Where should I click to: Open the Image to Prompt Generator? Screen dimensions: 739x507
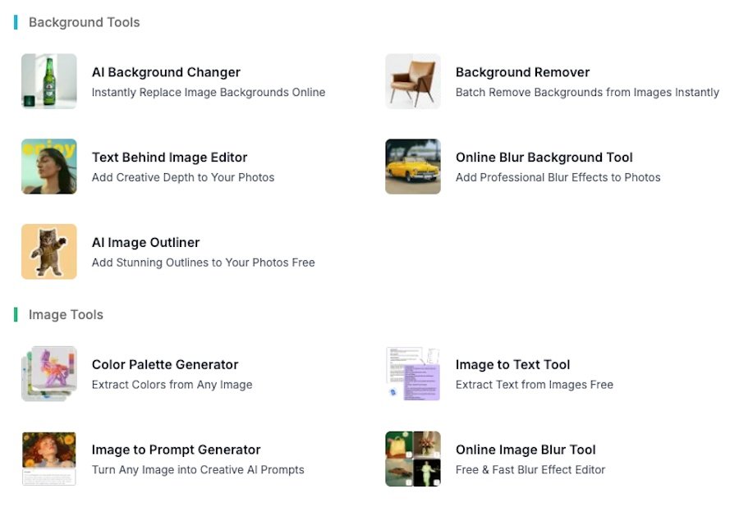tap(176, 450)
